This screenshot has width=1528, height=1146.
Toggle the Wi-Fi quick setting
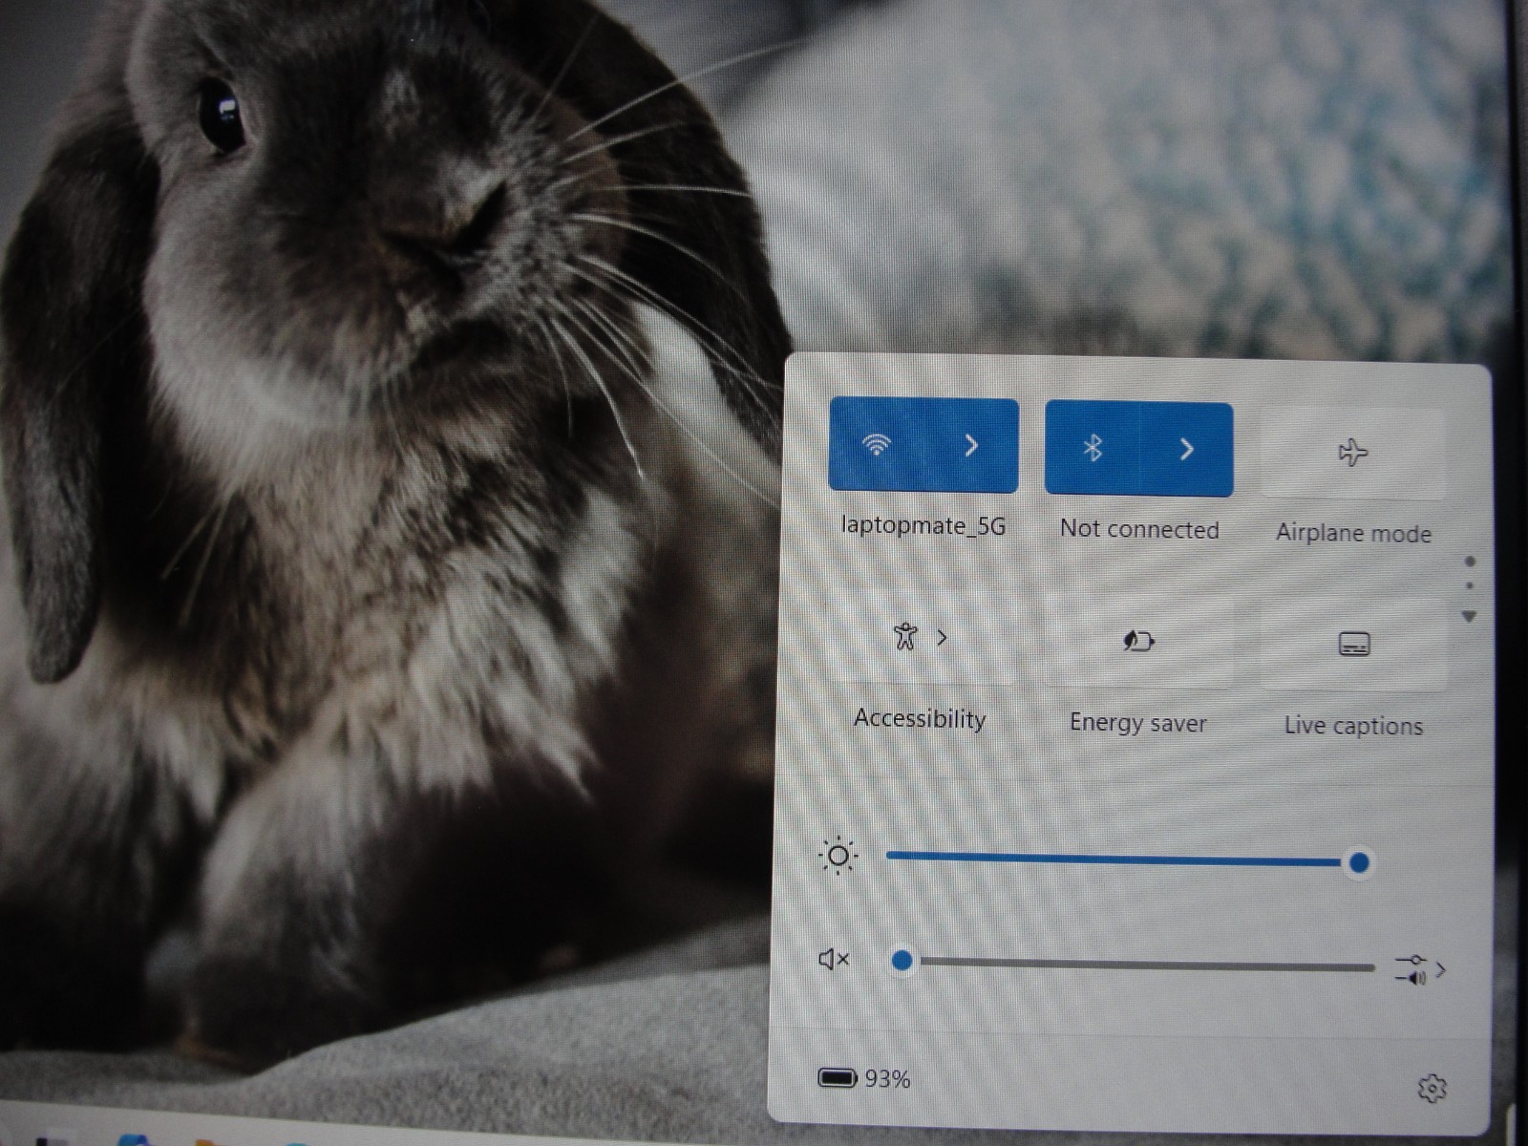coord(876,445)
